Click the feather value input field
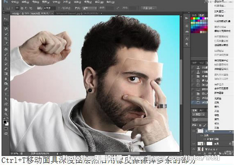This screenshot has width=241, height=165. tap(49, 8)
